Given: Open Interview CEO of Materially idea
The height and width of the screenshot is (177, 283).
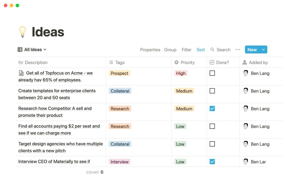Looking at the screenshot, I should point(54,162).
